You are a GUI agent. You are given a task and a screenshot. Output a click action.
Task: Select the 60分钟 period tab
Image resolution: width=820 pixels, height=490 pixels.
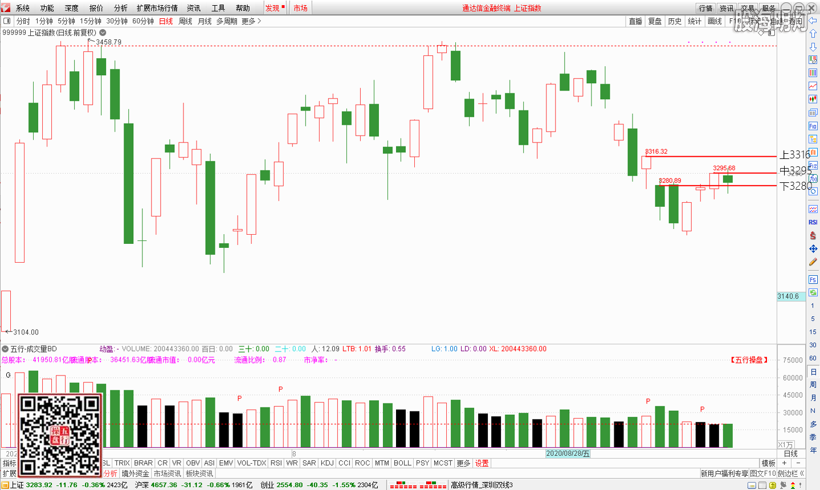[x=143, y=21]
